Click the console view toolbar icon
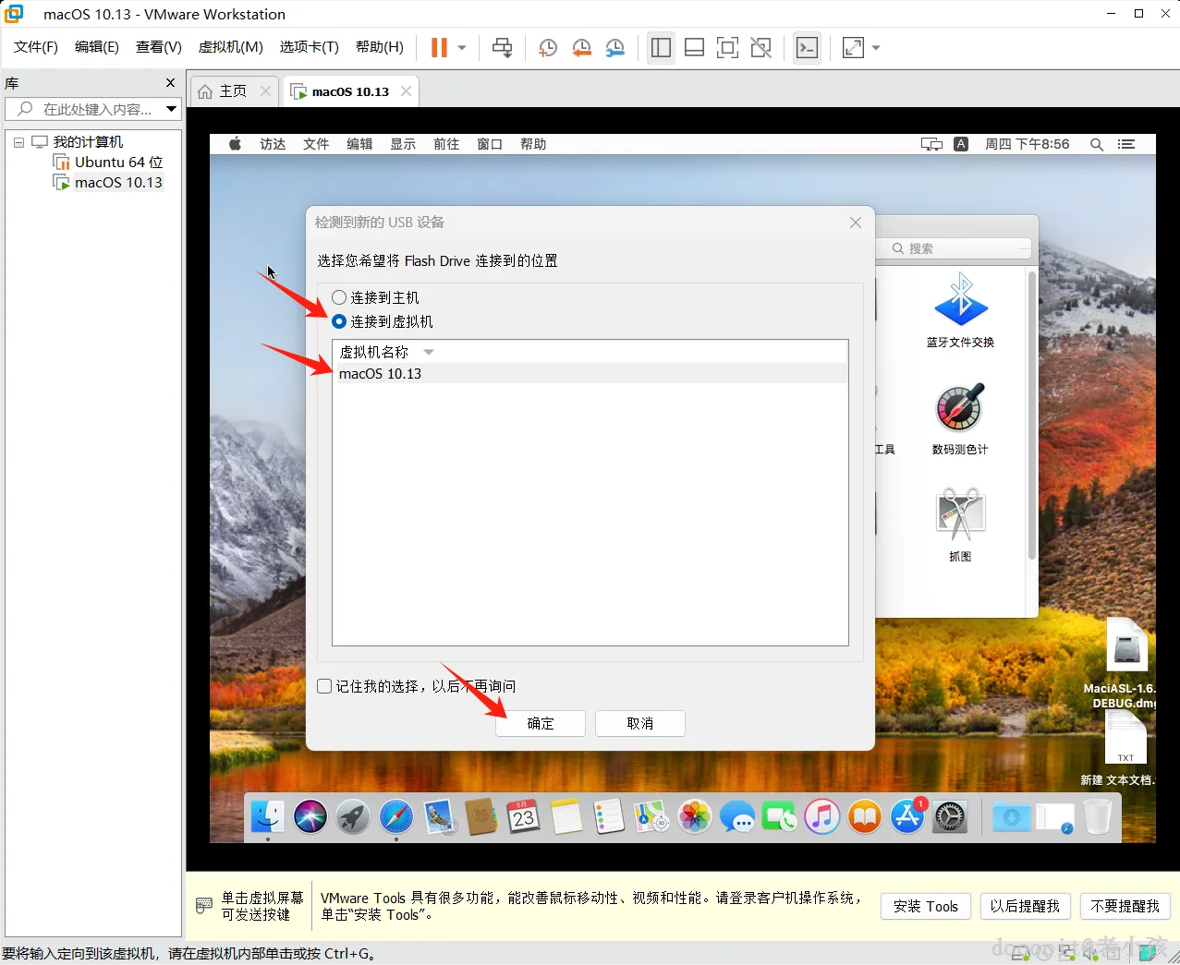This screenshot has width=1180, height=965. click(x=807, y=48)
